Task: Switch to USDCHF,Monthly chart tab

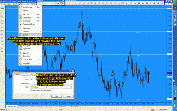Action: (61, 106)
